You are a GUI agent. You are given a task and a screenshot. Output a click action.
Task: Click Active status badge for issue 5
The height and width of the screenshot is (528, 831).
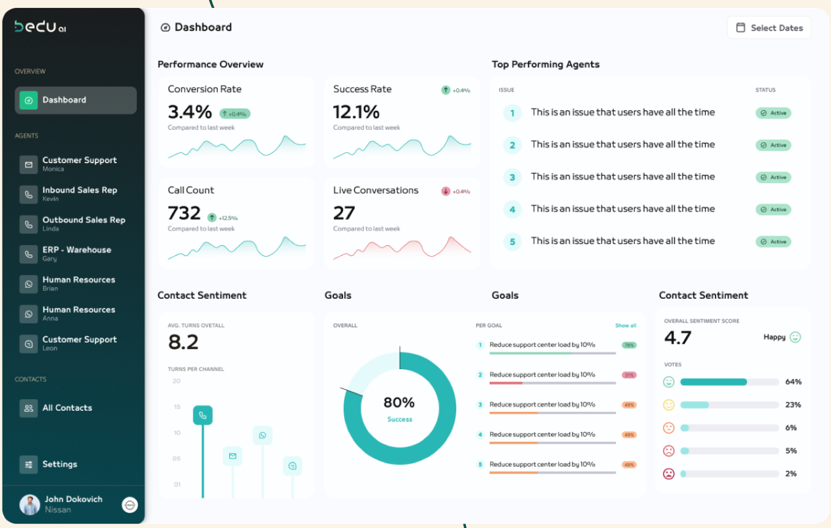[773, 242]
